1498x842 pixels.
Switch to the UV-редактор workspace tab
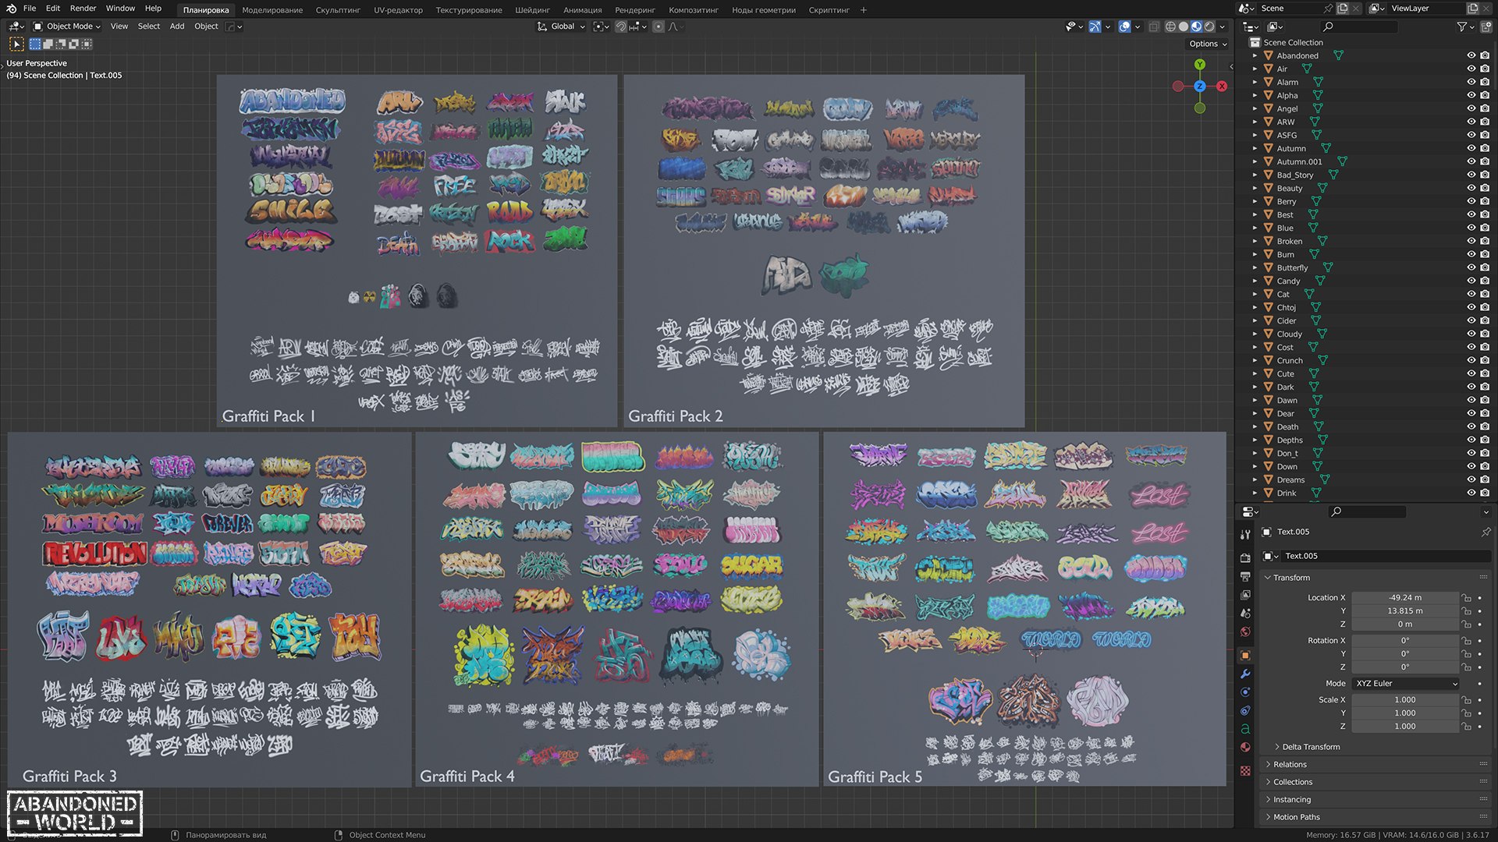tap(398, 10)
